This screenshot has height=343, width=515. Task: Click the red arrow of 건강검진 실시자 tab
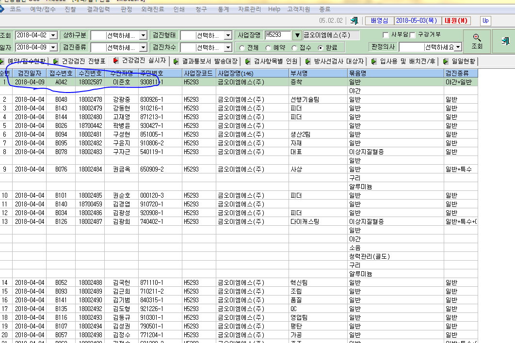point(115,61)
